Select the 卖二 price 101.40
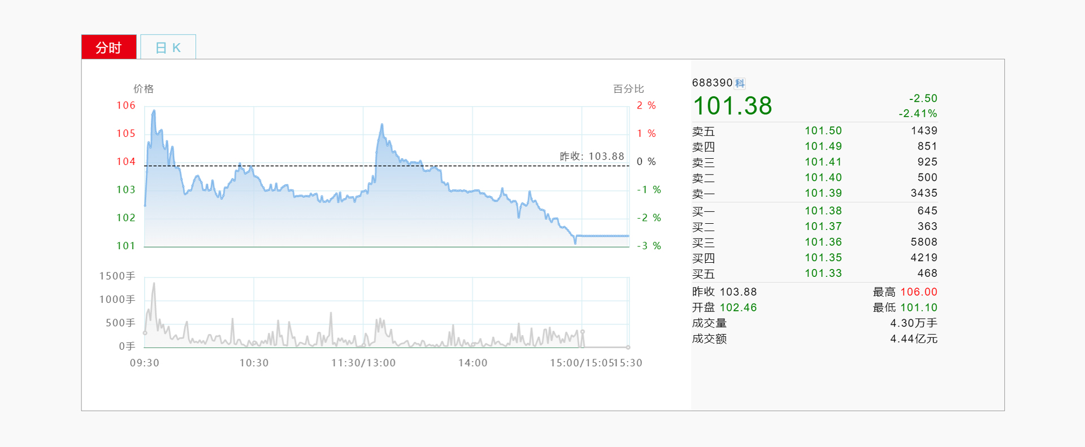The height and width of the screenshot is (447, 1085). point(823,177)
